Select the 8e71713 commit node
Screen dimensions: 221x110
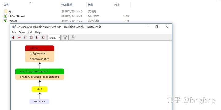(x=39, y=101)
